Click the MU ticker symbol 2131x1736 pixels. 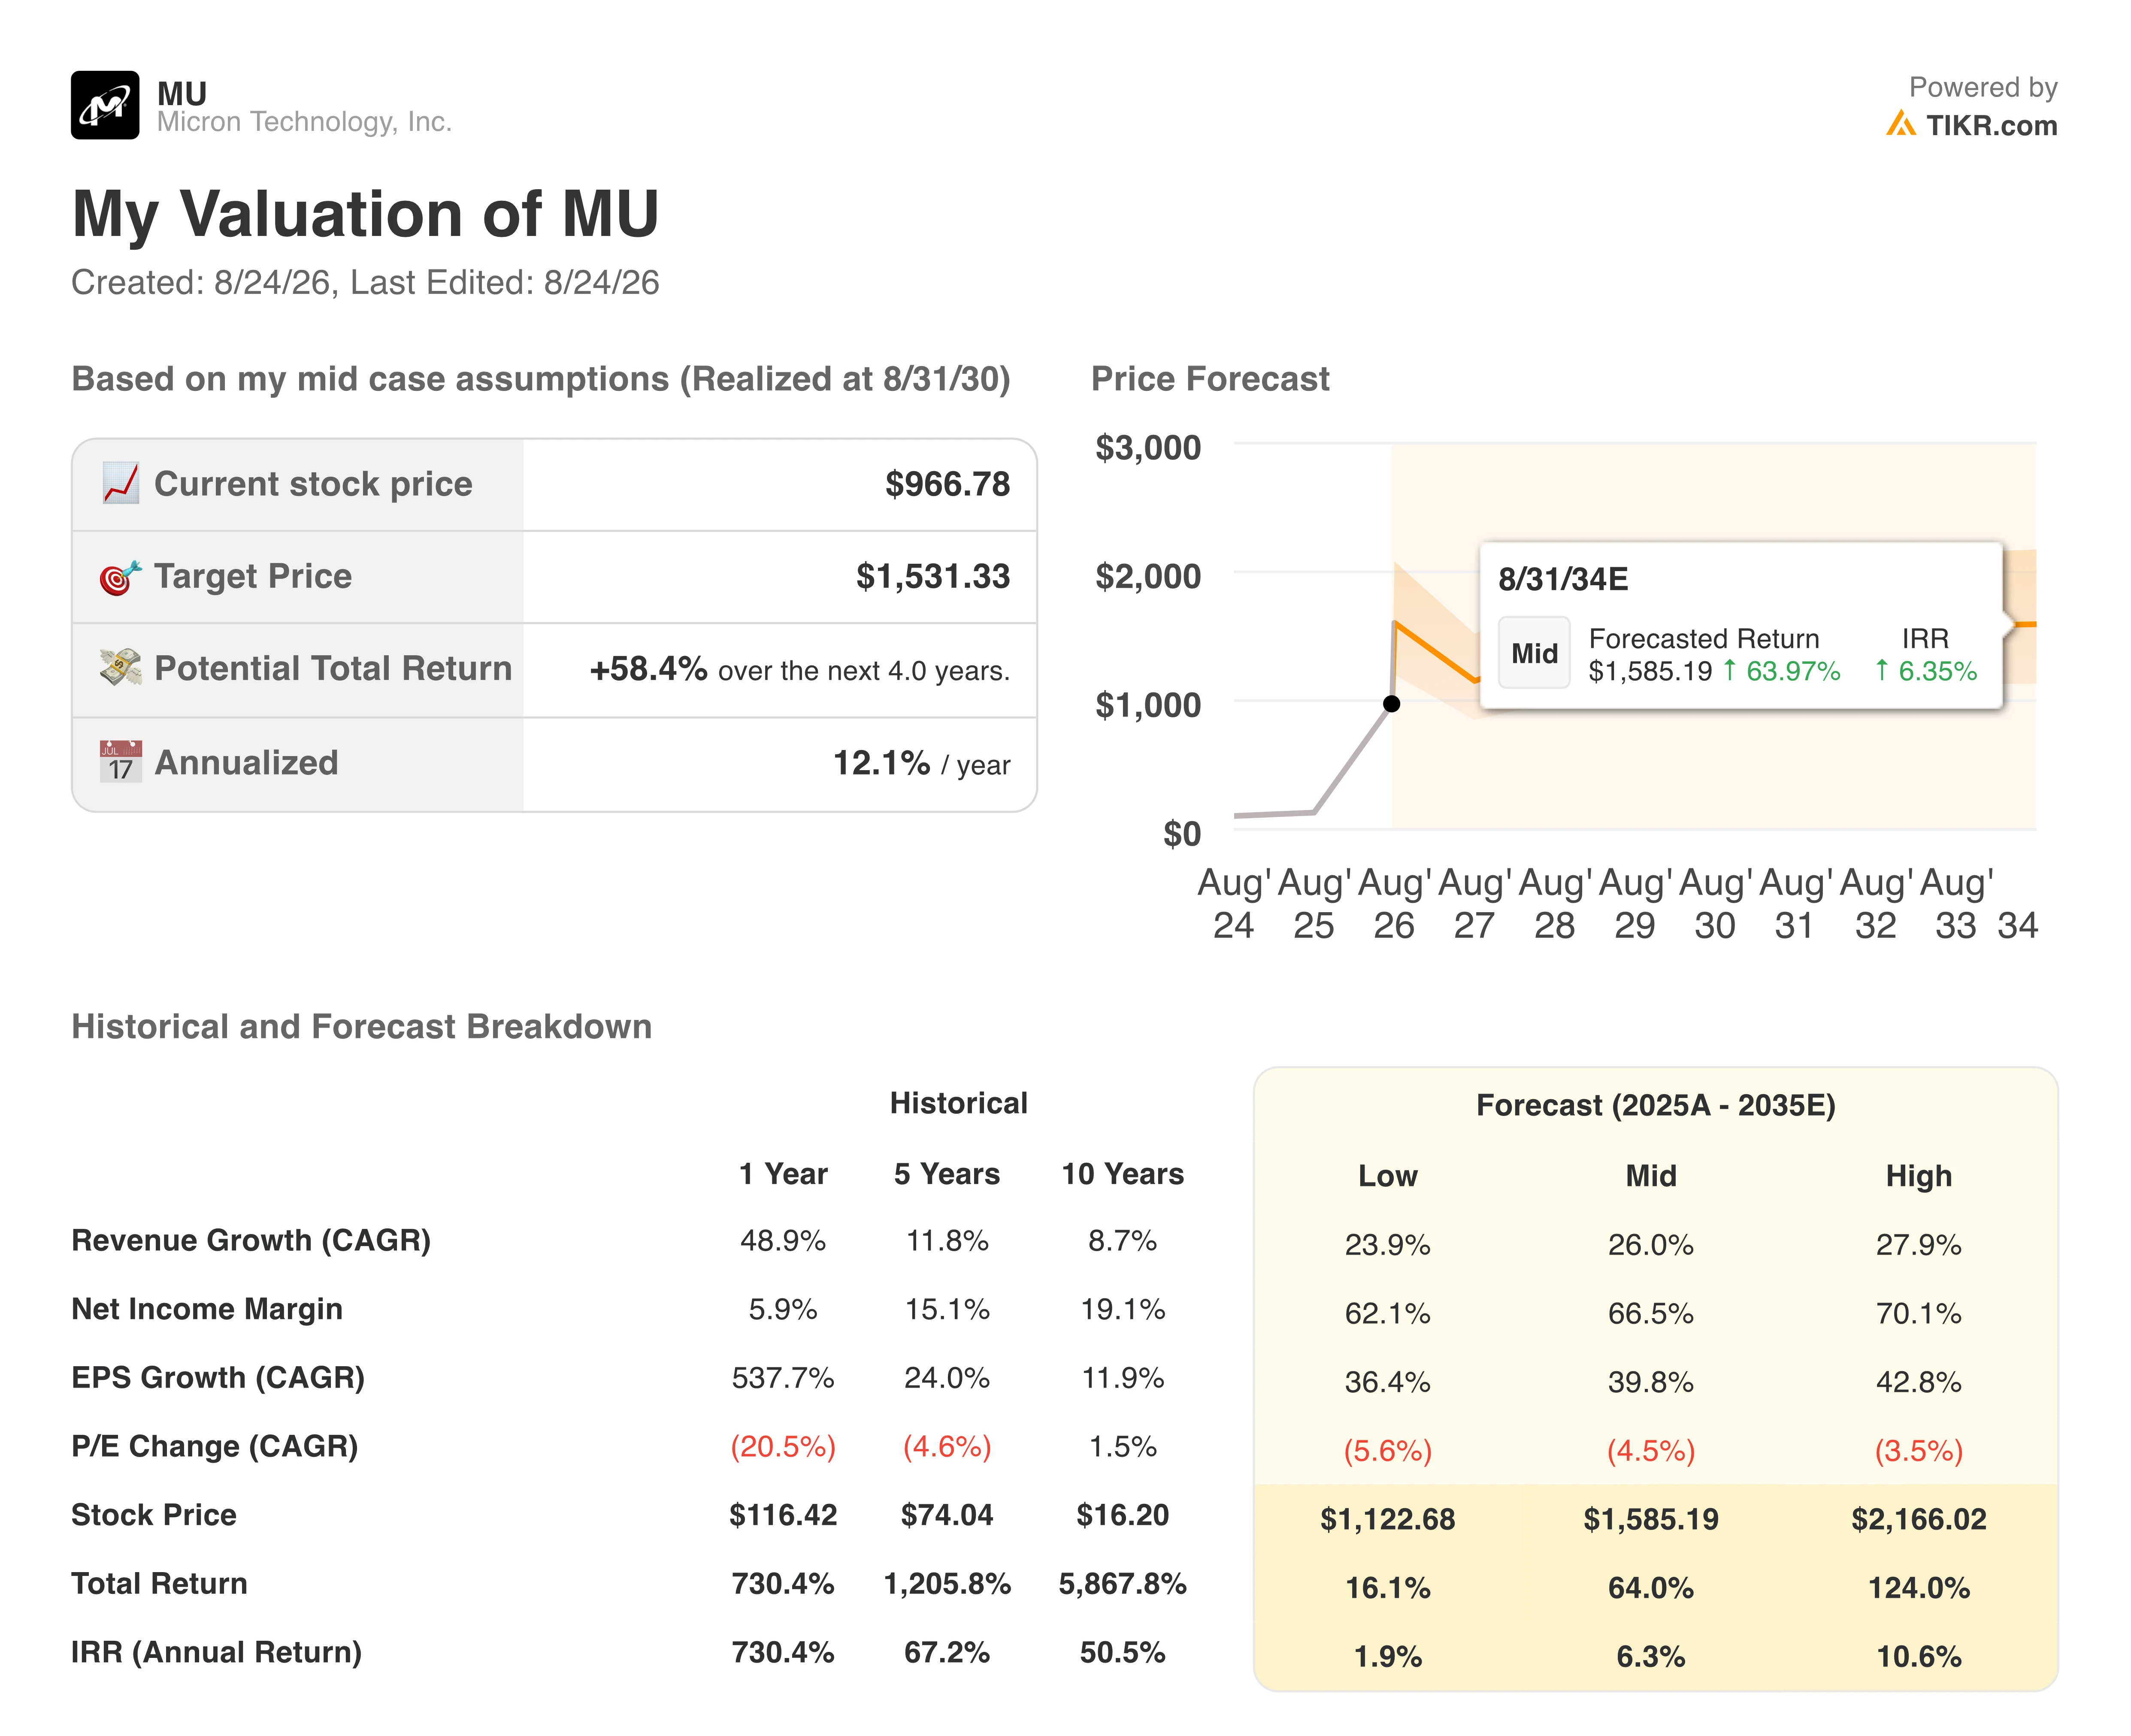coord(182,94)
